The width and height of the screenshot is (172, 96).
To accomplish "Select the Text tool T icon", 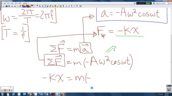I will coord(63,6).
